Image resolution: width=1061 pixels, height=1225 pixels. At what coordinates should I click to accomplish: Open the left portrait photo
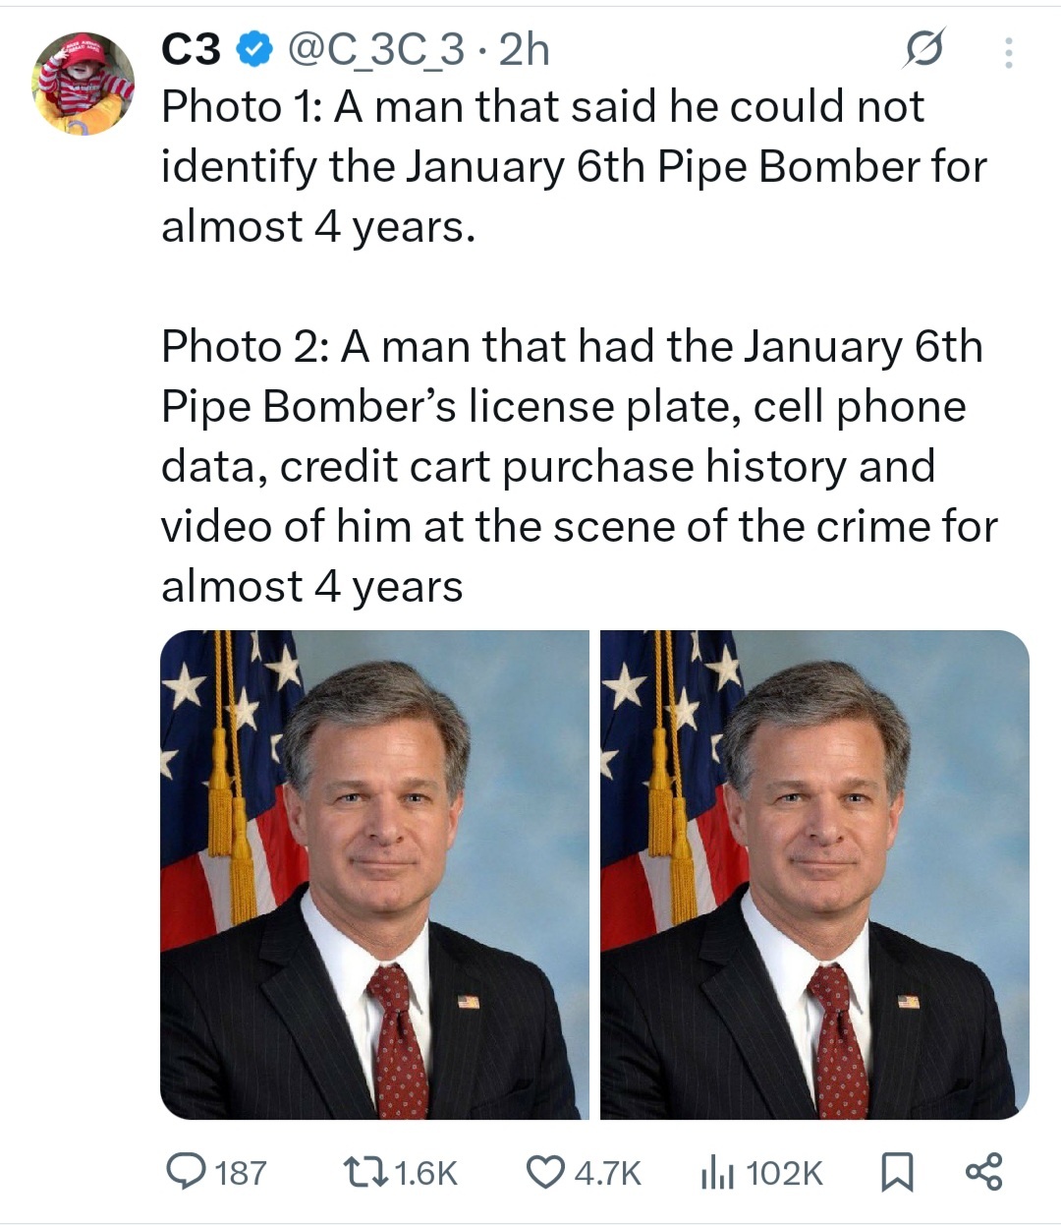[374, 874]
